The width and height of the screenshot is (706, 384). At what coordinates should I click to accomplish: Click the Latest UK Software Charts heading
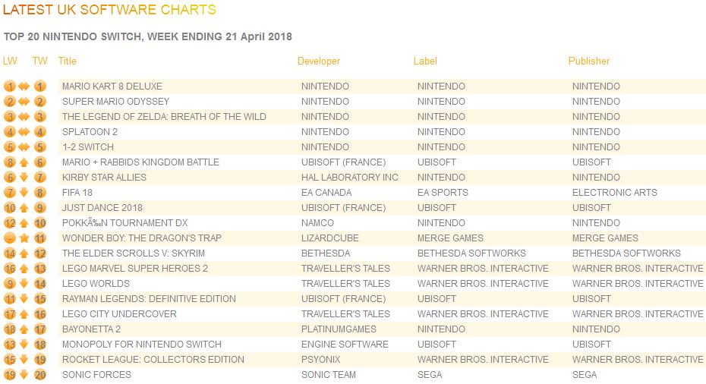click(x=109, y=11)
